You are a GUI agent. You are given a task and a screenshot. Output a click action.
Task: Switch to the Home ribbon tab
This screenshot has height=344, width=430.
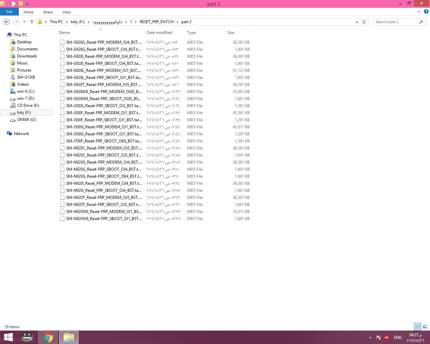pyautogui.click(x=29, y=12)
